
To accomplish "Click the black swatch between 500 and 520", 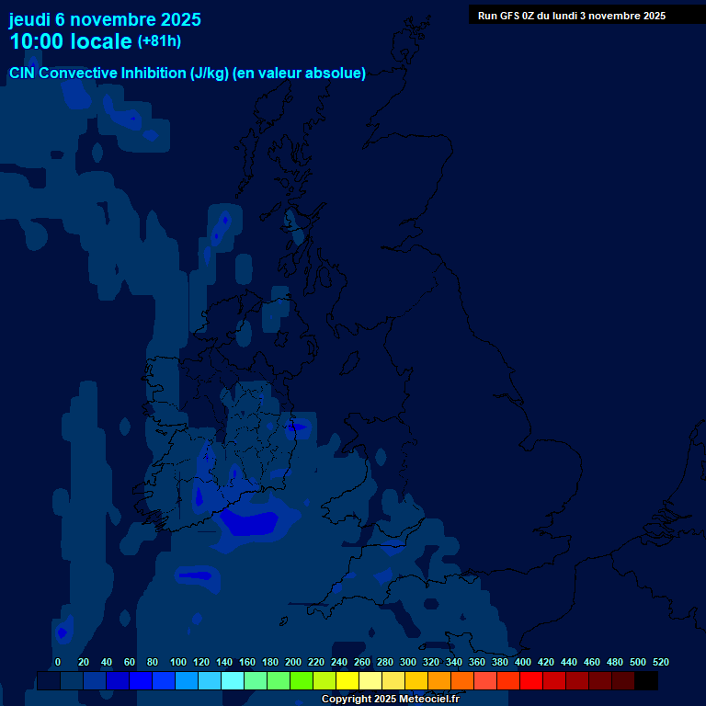I will [645, 680].
